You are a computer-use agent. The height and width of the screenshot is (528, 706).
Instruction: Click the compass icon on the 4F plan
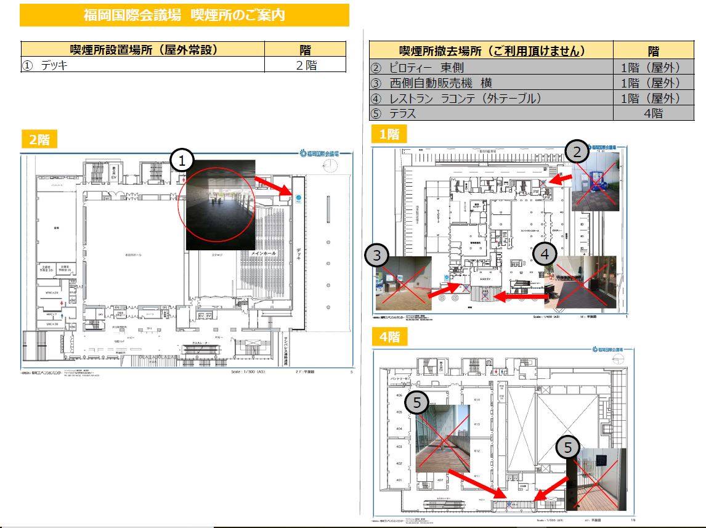619,359
